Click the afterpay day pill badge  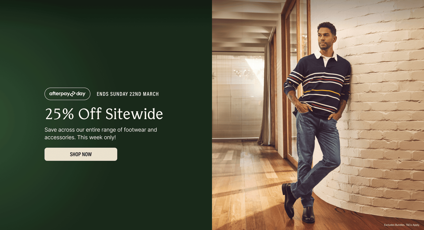67,94
